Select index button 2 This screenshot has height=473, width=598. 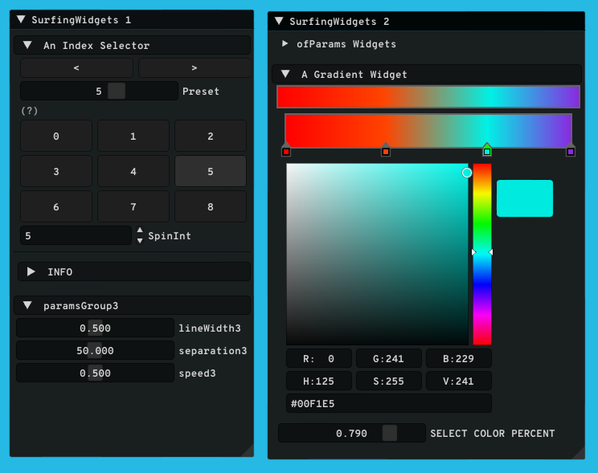coord(211,136)
